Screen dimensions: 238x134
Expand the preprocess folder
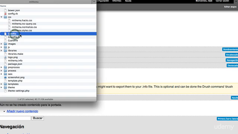tap(1, 67)
